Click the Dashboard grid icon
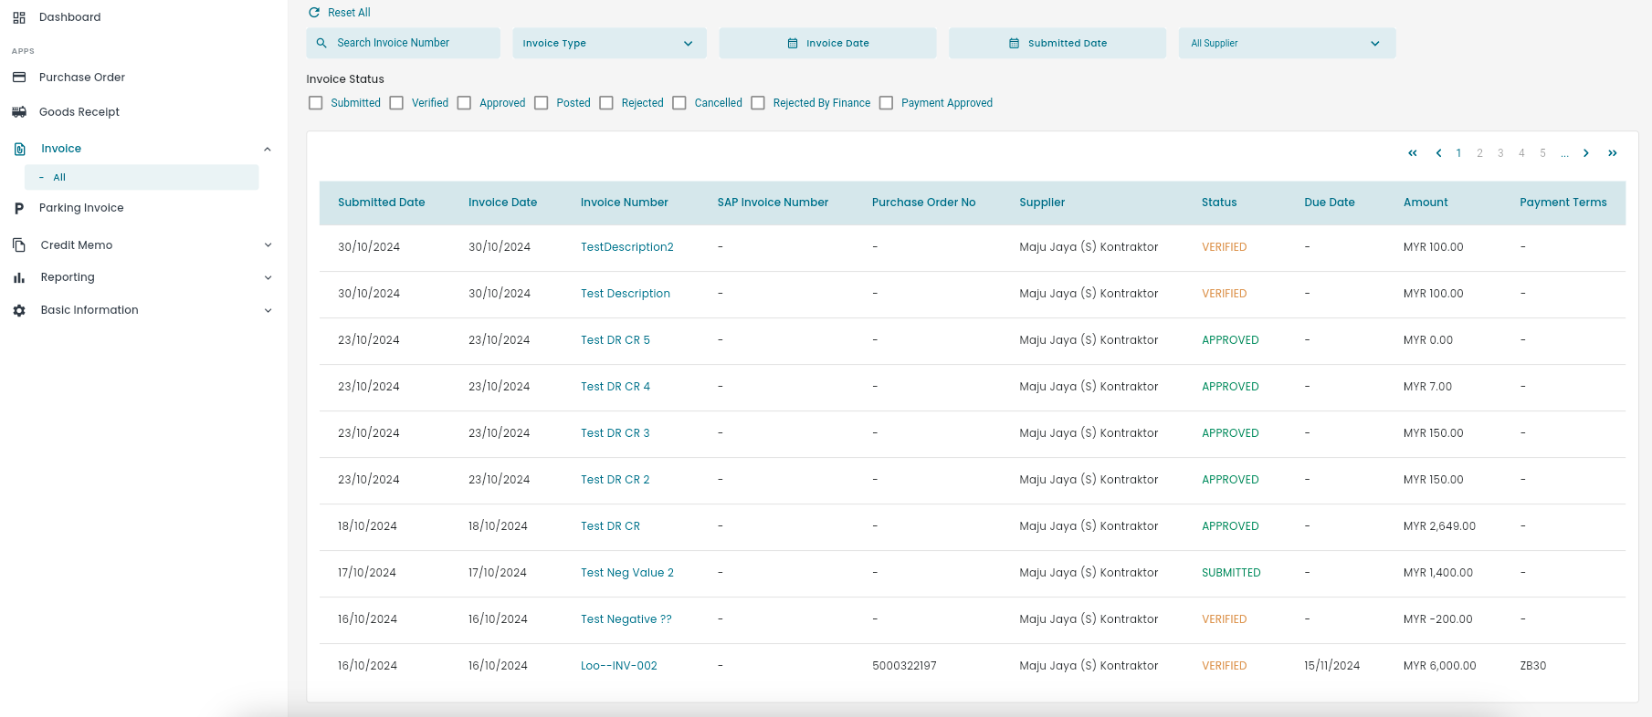This screenshot has height=717, width=1652. point(19,17)
